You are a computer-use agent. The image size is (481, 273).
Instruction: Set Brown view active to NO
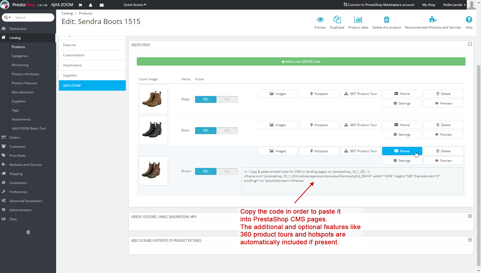[x=227, y=171]
